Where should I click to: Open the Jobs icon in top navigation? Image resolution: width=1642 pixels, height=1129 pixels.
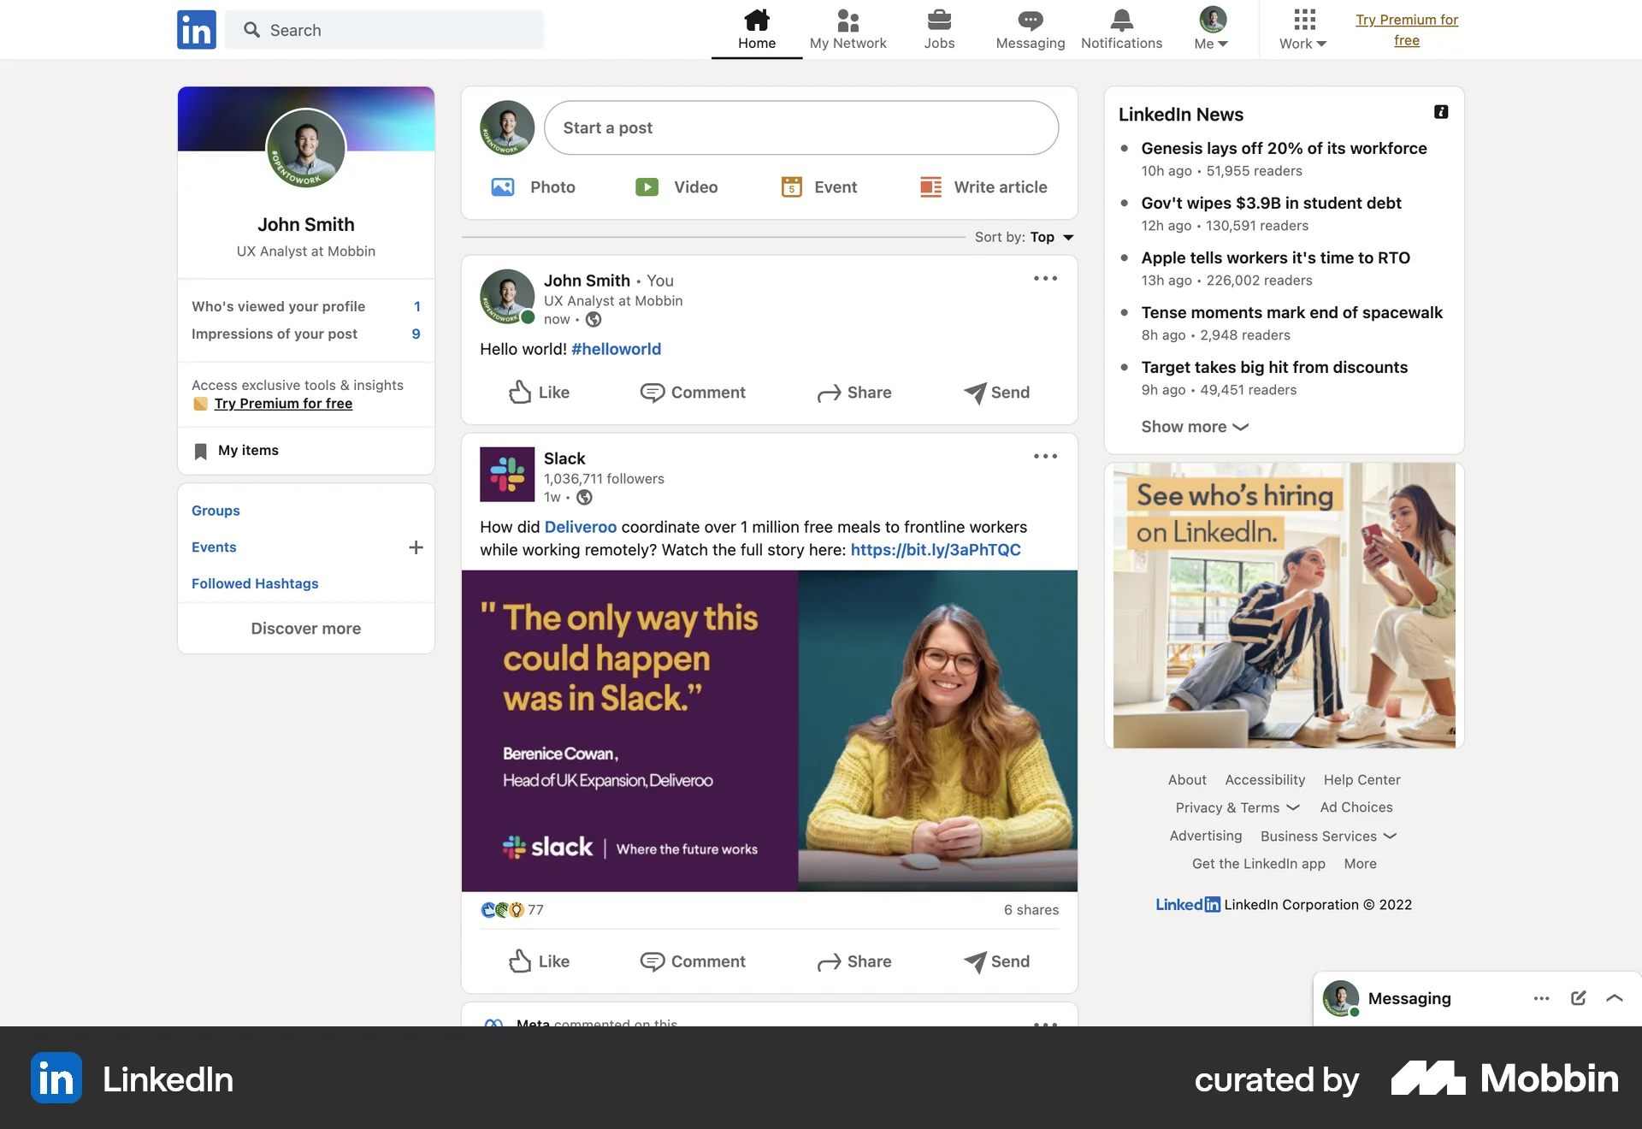click(x=938, y=29)
